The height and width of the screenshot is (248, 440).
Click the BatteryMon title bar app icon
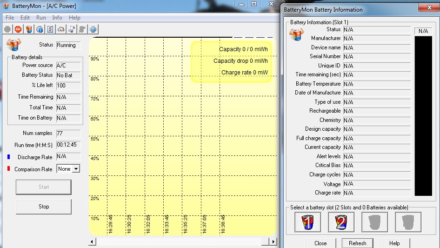(6, 5)
